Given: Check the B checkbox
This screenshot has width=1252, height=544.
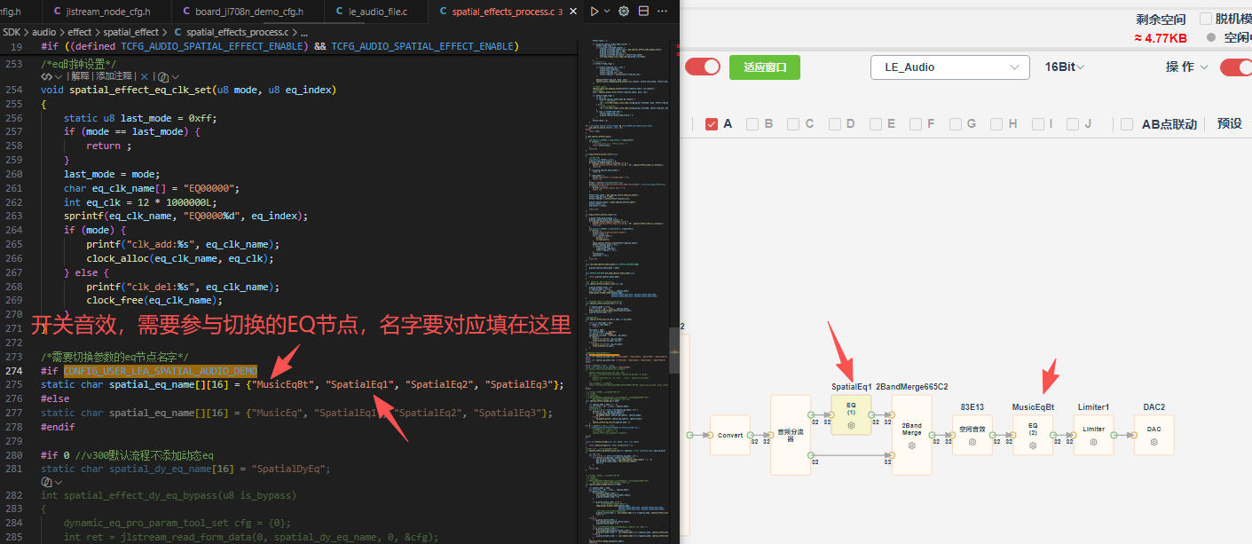Looking at the screenshot, I should click(x=752, y=124).
